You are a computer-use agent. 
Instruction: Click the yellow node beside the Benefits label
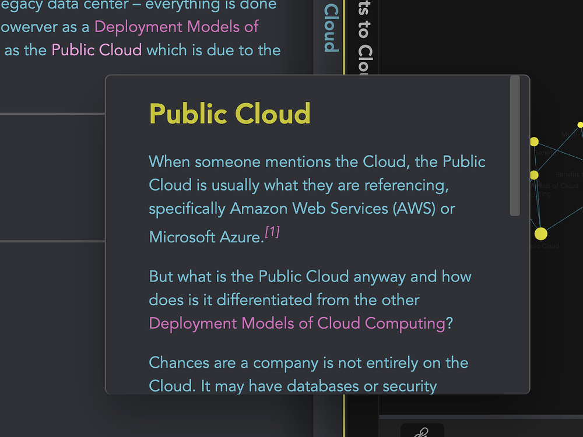click(x=534, y=143)
